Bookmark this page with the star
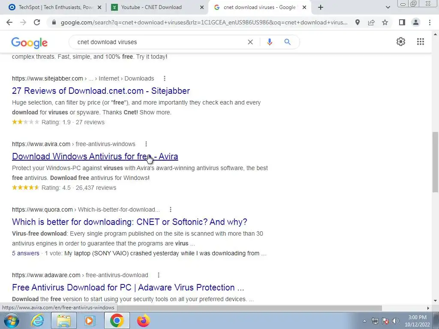 (385, 22)
